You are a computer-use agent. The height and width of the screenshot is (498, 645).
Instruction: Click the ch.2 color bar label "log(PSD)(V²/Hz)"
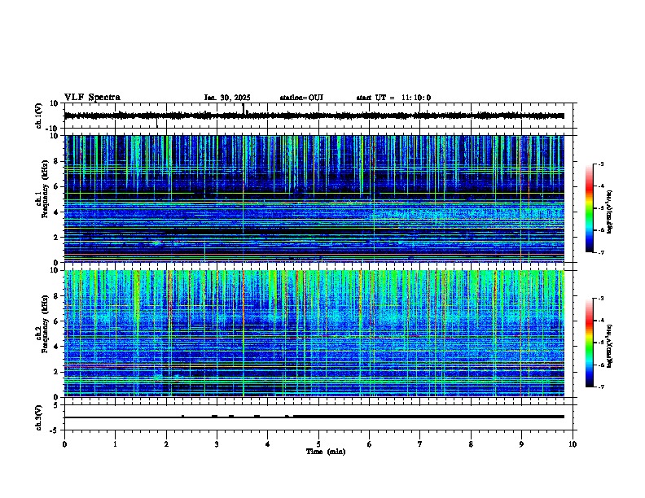[610, 346]
